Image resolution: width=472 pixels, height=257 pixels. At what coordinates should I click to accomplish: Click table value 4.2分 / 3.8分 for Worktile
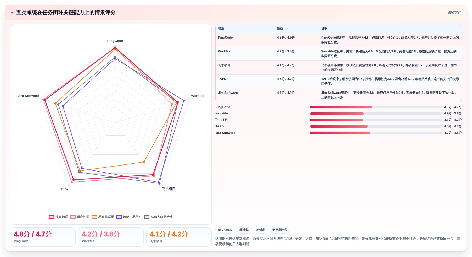click(286, 51)
